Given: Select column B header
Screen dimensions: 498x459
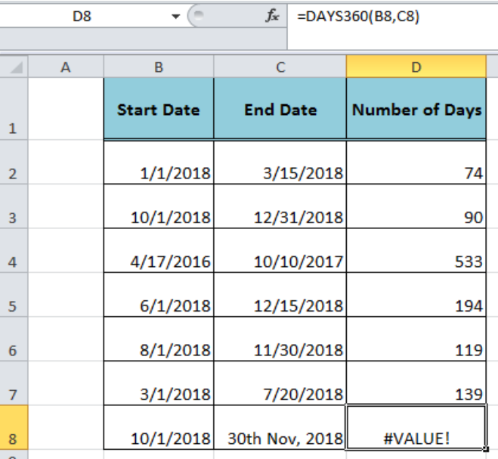Looking at the screenshot, I should click(159, 67).
